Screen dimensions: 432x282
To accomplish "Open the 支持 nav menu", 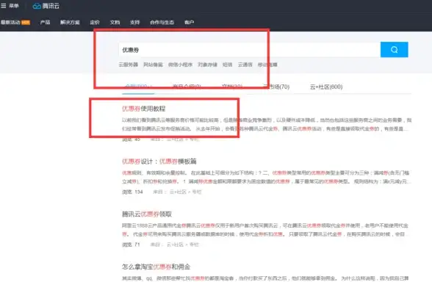I will [x=134, y=22].
